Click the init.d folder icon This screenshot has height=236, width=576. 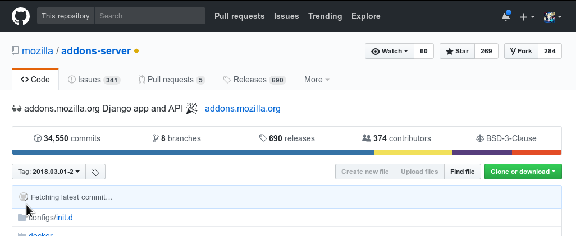point(22,218)
